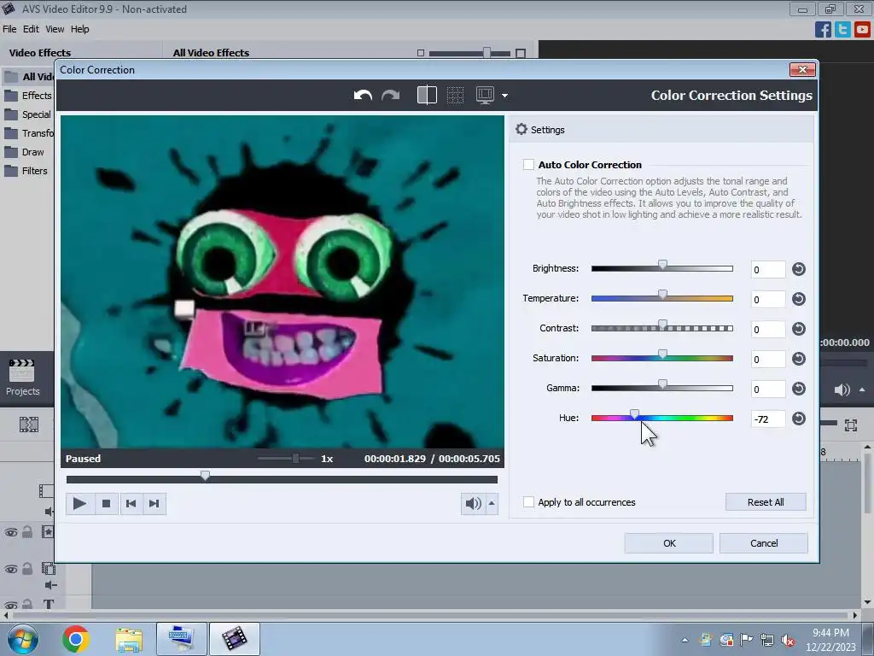The width and height of the screenshot is (874, 656).
Task: Open Google Chrome from the taskbar
Action: (x=76, y=639)
